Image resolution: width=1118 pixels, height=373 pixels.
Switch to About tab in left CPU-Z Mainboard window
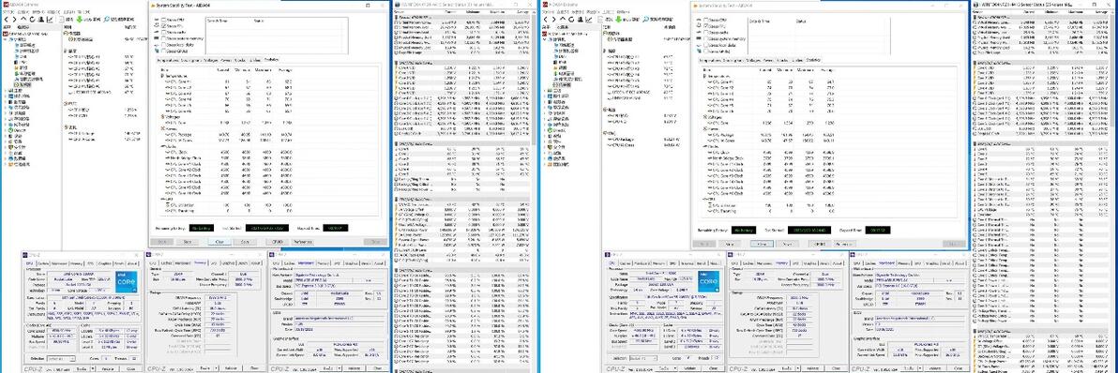pos(379,263)
